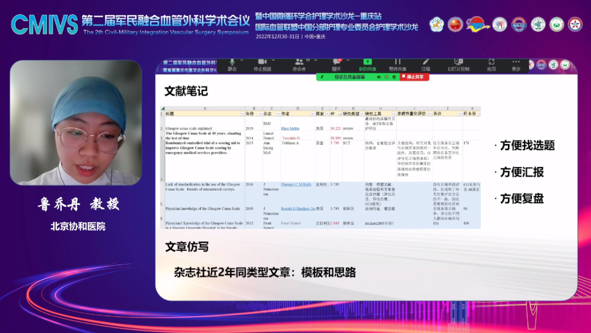This screenshot has height=333, width=591.
Task: Start a new share with green arrow
Action: [x=368, y=65]
